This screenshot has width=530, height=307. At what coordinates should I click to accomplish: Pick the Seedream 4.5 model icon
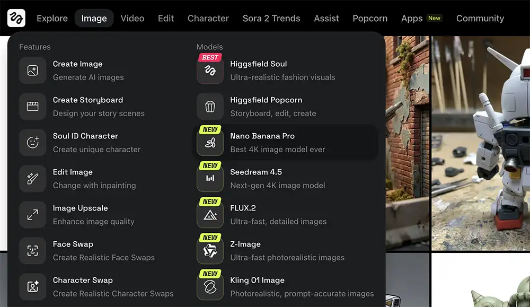pos(210,179)
